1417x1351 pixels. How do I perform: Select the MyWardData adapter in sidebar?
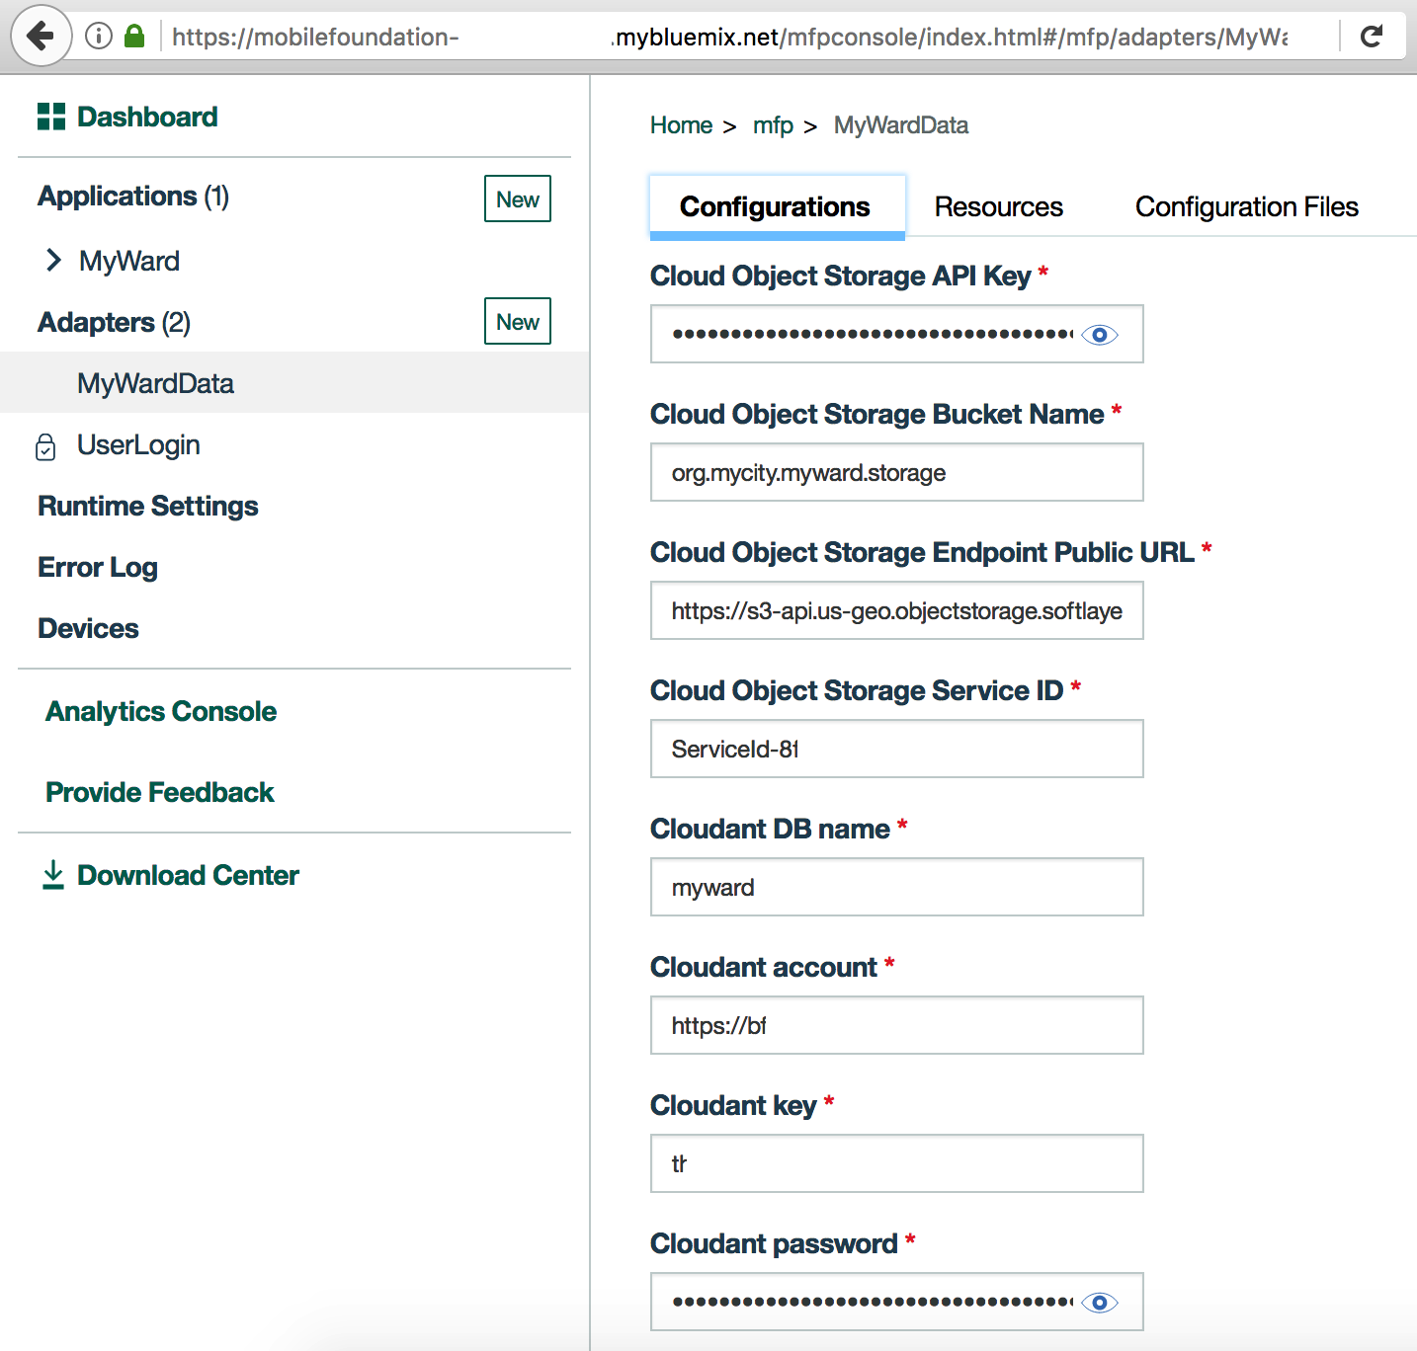point(155,383)
